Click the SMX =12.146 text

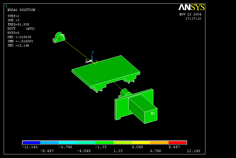click(18, 45)
